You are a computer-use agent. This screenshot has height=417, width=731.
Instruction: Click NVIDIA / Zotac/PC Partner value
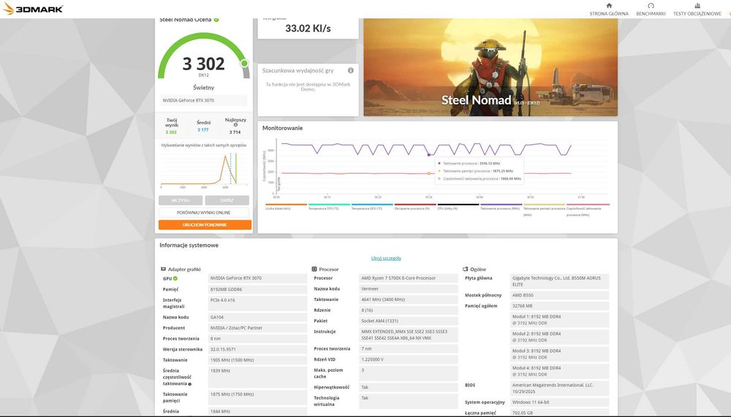point(257,328)
